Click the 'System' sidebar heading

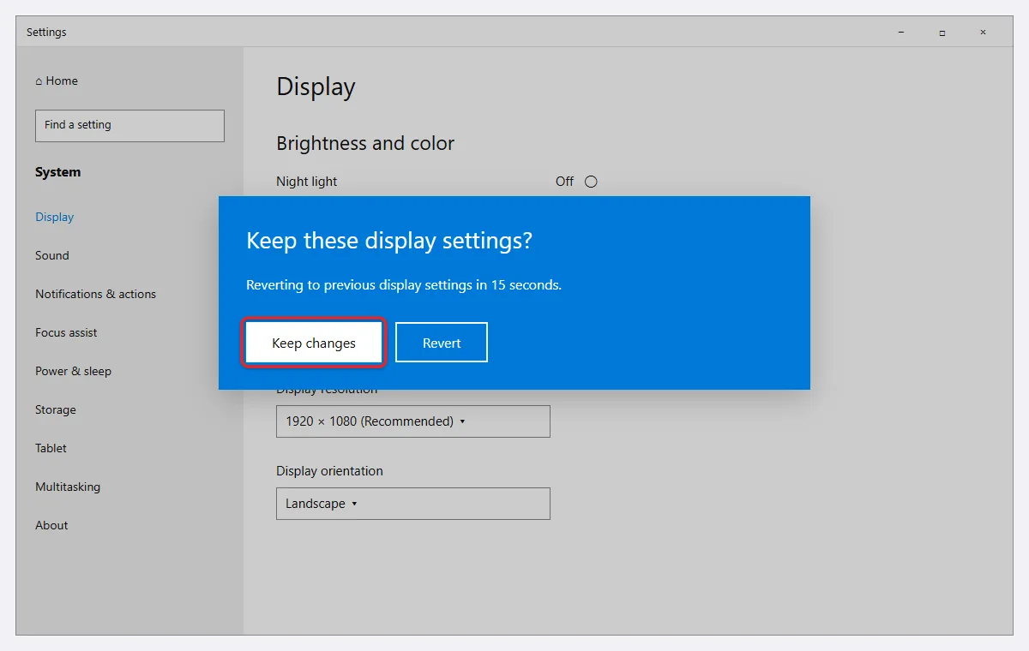click(57, 172)
